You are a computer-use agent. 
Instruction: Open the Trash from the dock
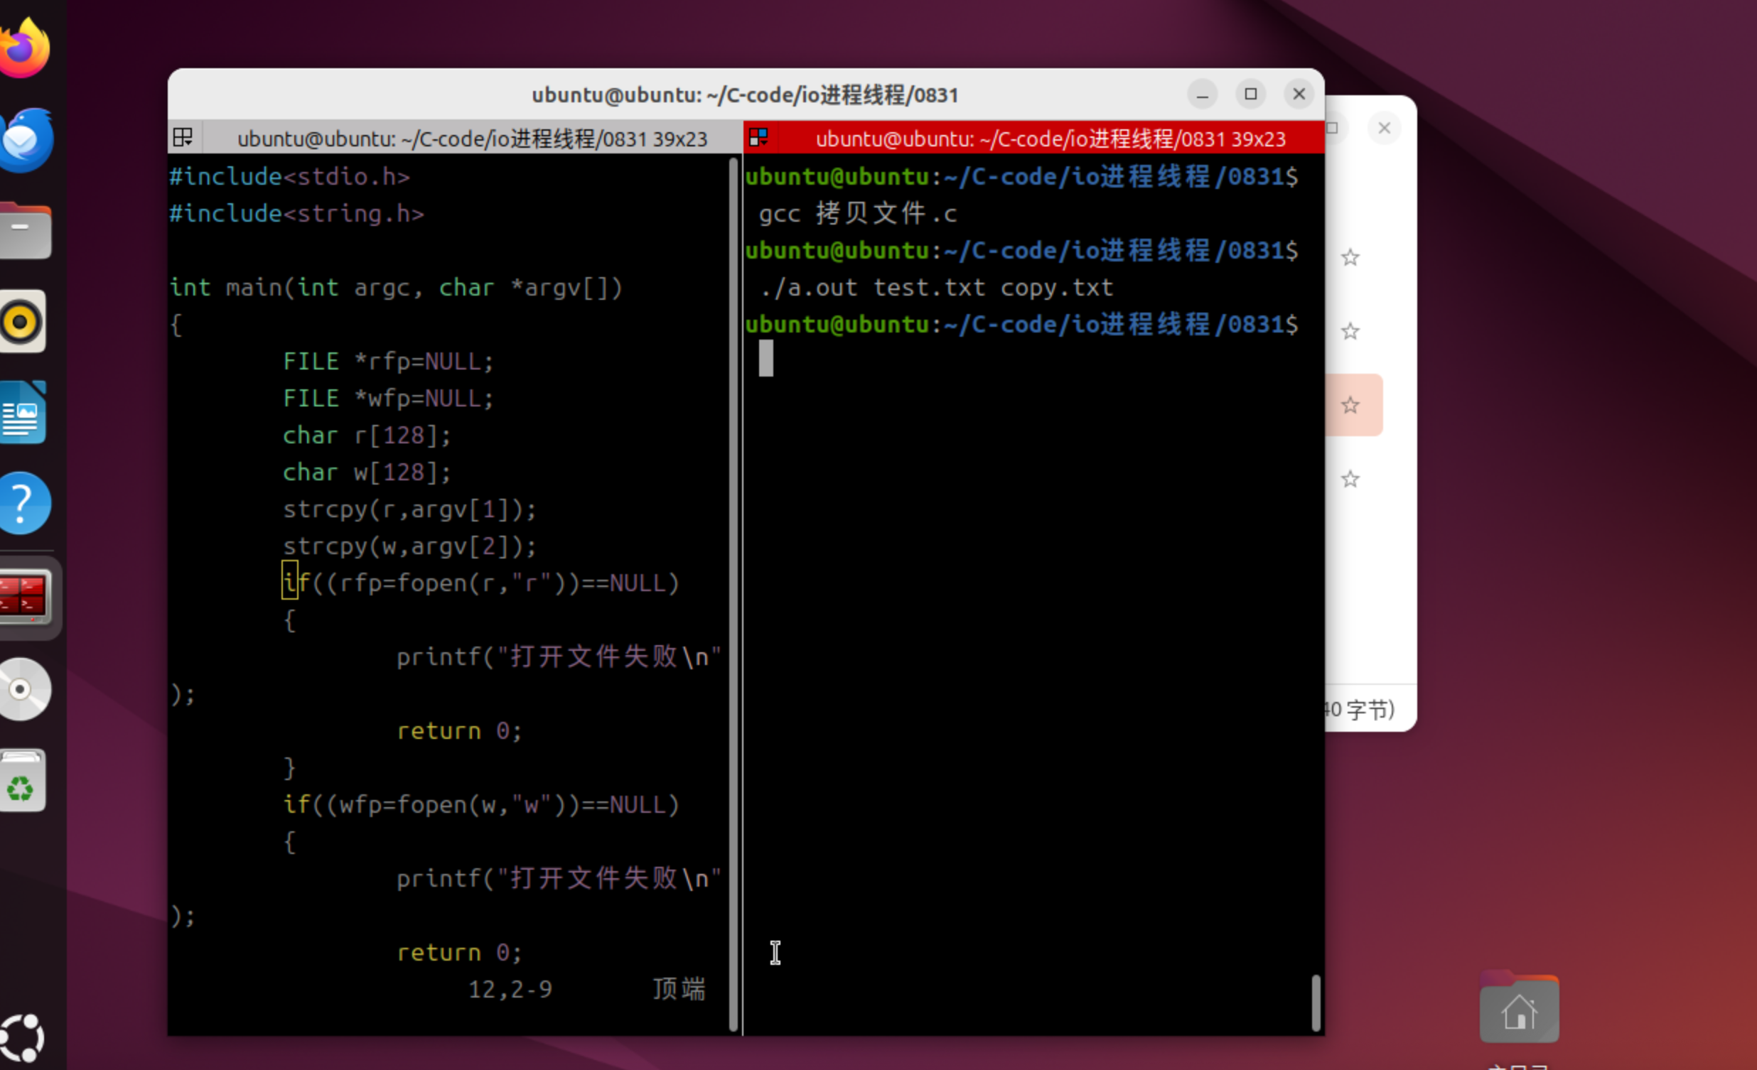23,780
